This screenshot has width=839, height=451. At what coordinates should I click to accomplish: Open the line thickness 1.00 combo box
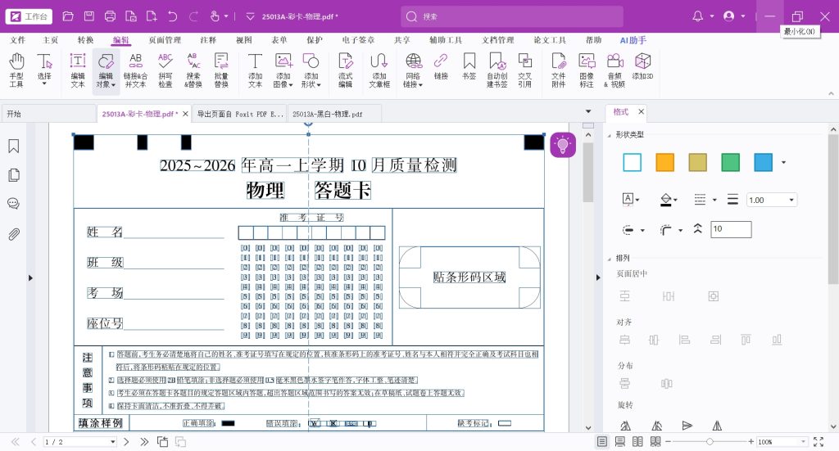771,200
